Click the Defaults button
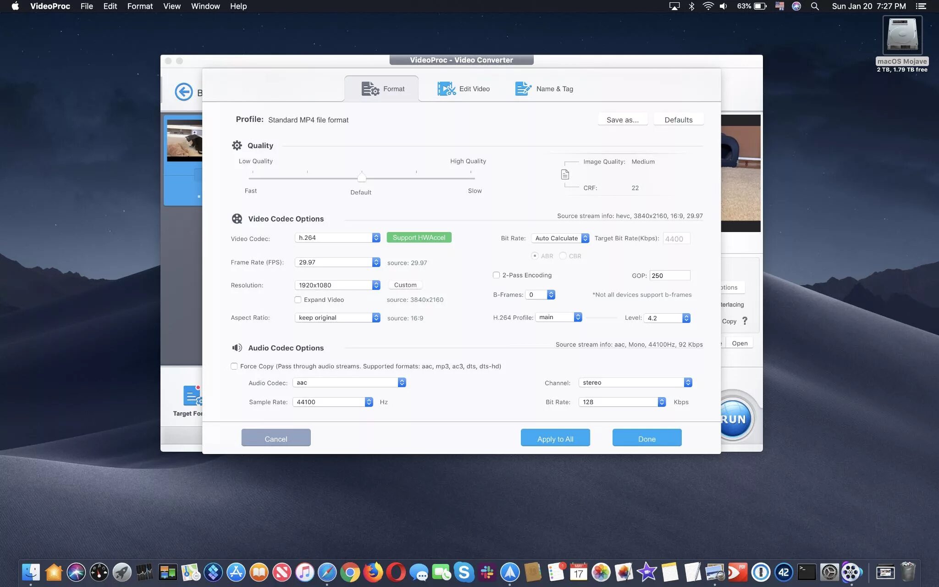The image size is (939, 587). click(678, 120)
